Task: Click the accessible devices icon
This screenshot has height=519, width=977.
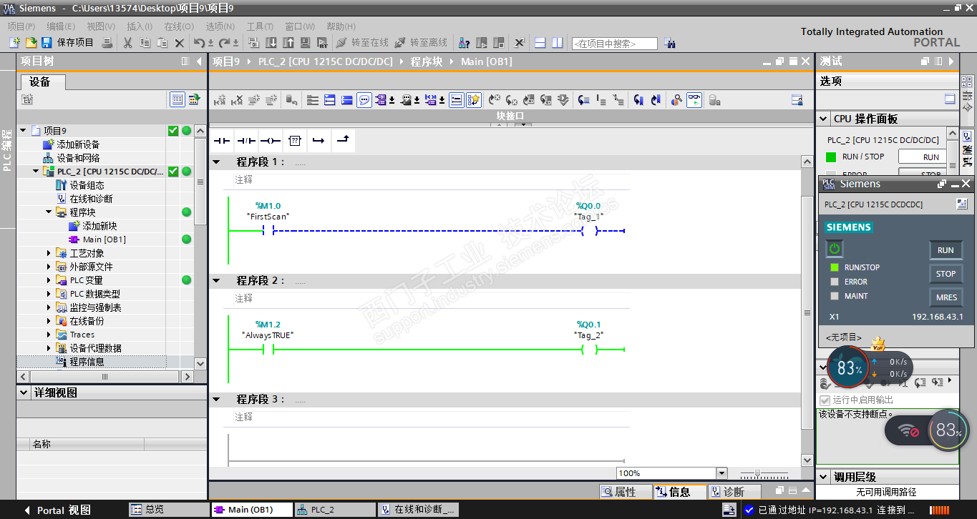Action: (464, 43)
